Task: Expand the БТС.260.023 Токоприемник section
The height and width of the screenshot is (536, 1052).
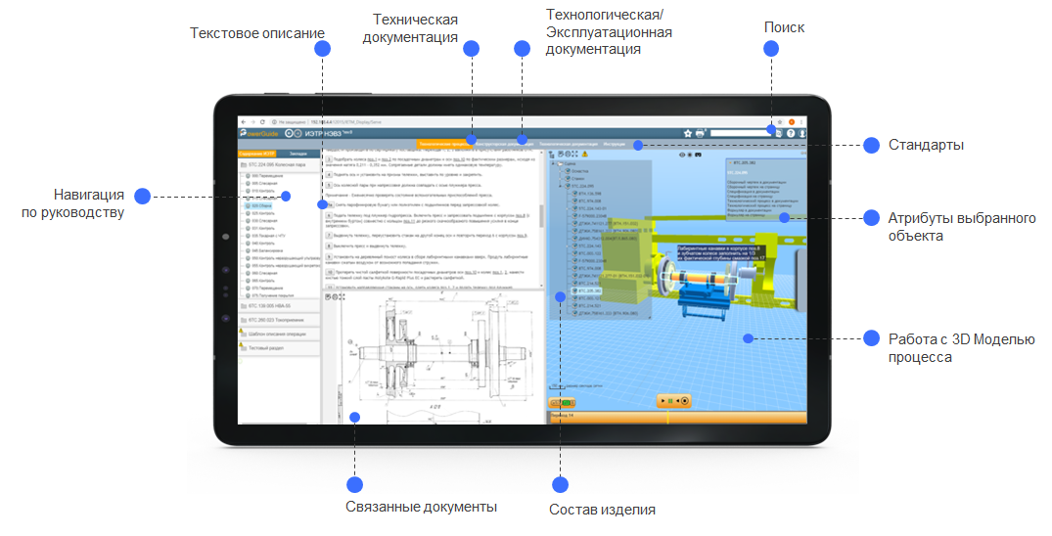Action: (x=279, y=320)
